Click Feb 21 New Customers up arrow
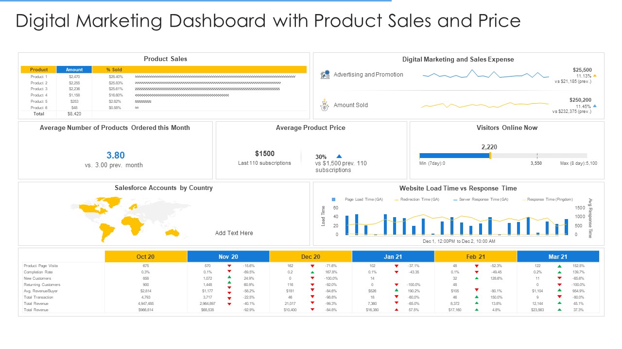The width and height of the screenshot is (622, 349). (477, 278)
